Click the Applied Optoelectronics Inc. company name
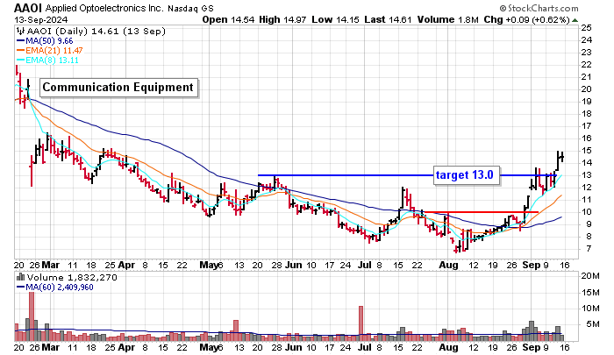The height and width of the screenshot is (355, 614). coord(105,8)
